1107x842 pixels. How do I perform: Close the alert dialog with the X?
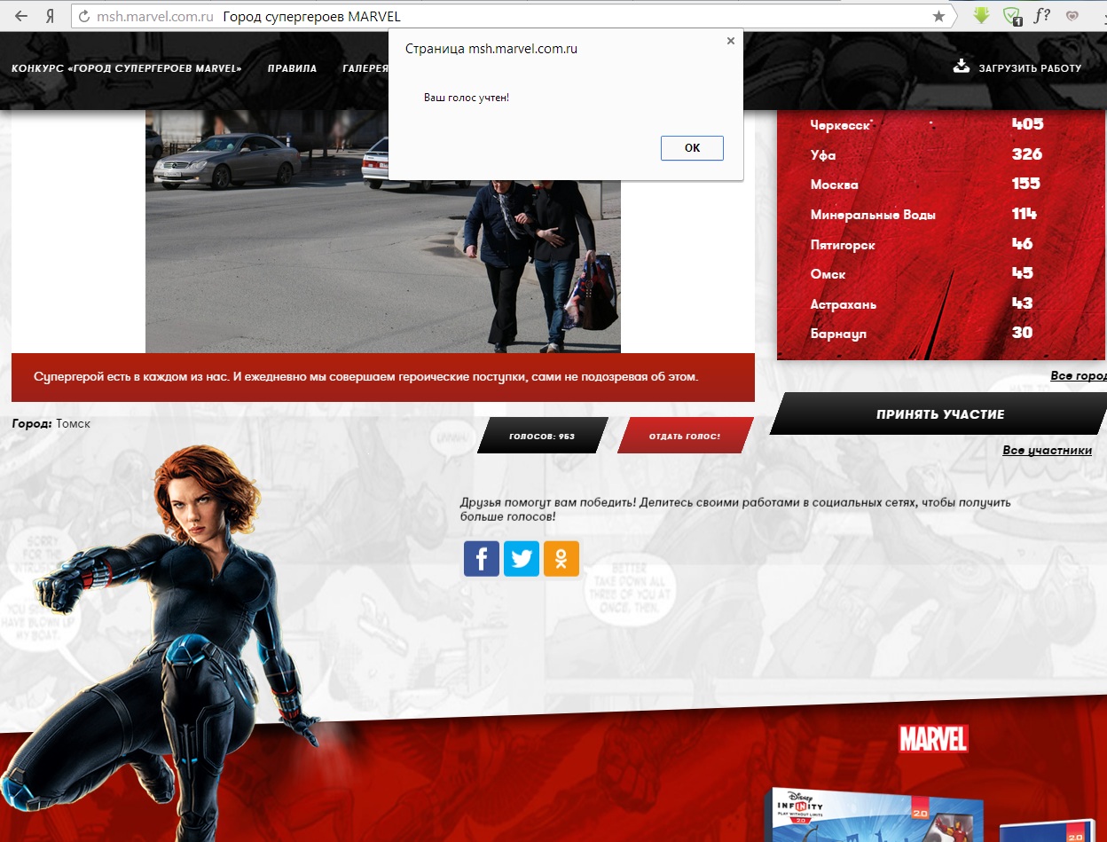pyautogui.click(x=731, y=41)
